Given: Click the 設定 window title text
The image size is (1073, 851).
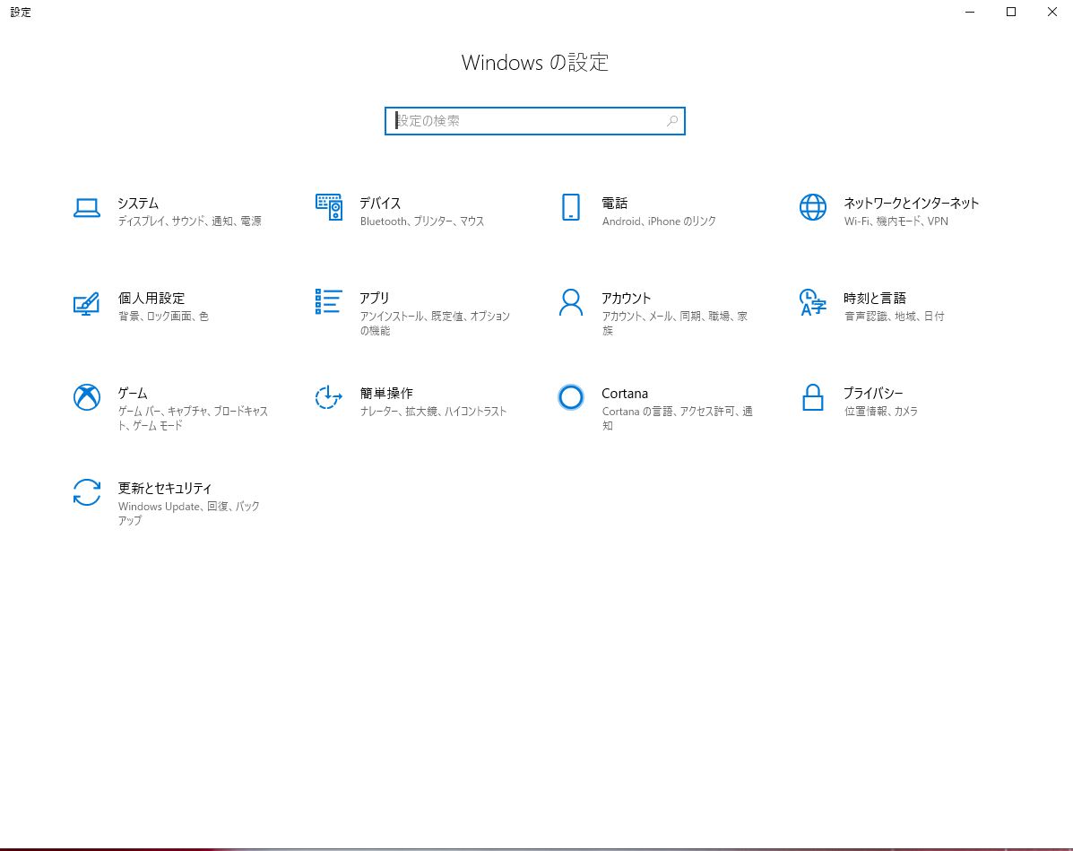Looking at the screenshot, I should (21, 13).
